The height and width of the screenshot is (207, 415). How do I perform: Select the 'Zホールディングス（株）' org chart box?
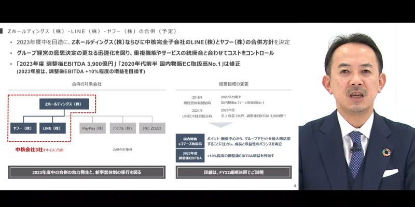pyautogui.click(x=64, y=104)
